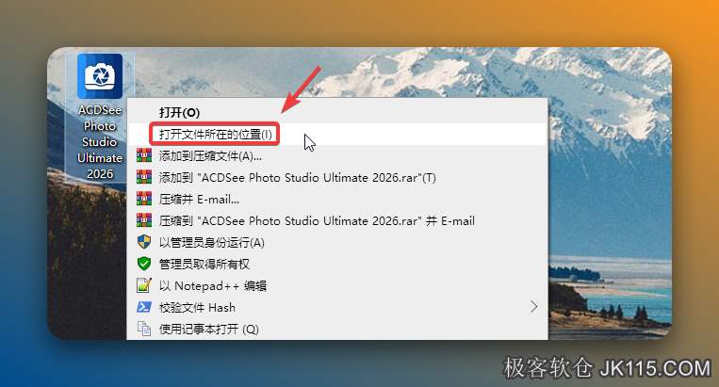Select the ACDSee Photo Studio Ultimate 2026 desktop shortcut

[100, 118]
